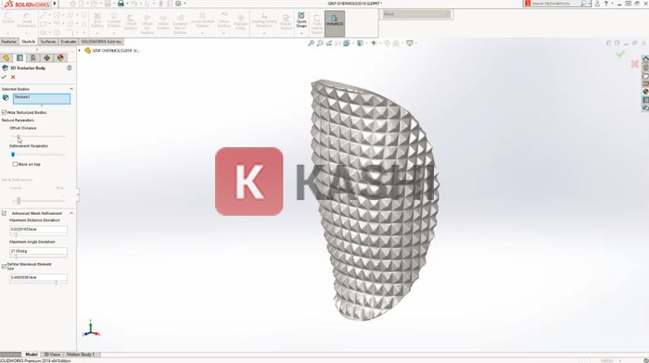Select the Model tab at bottom
Image resolution: width=649 pixels, height=363 pixels.
coord(31,355)
